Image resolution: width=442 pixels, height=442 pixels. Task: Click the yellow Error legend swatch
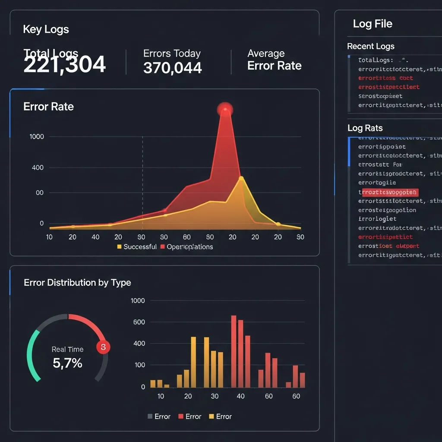pos(211,416)
